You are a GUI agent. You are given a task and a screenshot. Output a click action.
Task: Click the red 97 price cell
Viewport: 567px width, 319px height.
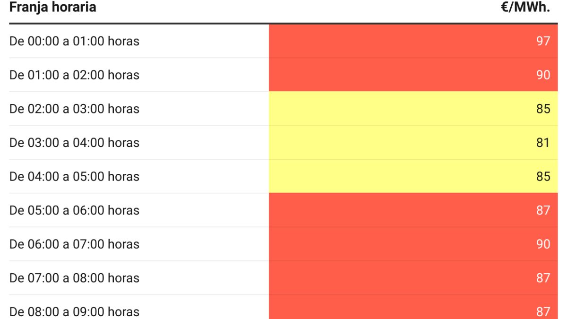413,41
